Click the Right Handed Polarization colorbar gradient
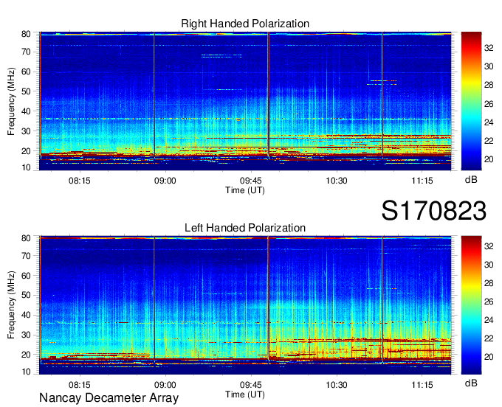502x407 pixels. (x=471, y=101)
